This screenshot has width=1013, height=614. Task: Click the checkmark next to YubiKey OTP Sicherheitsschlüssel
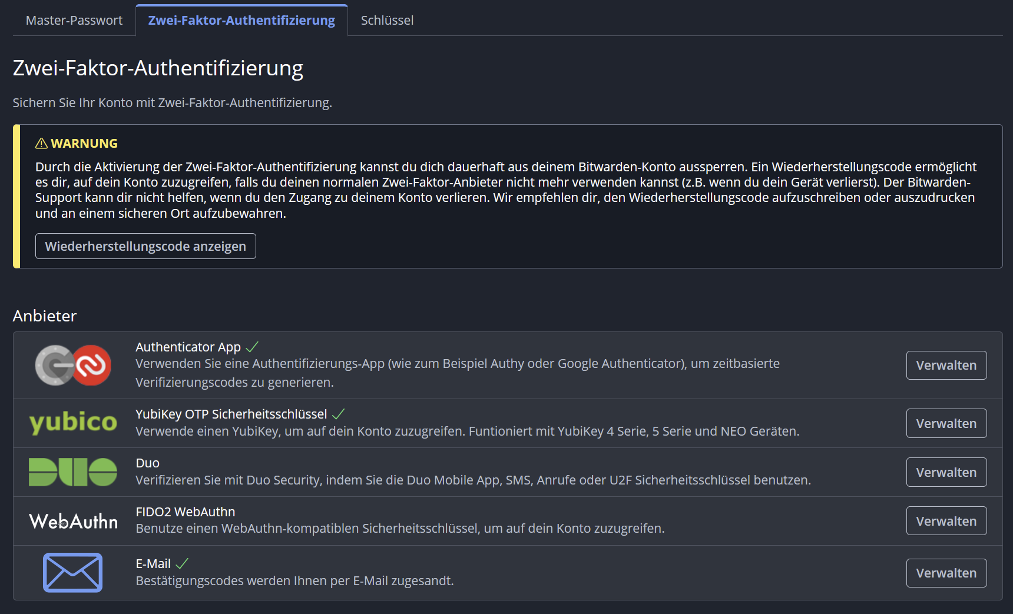point(338,414)
